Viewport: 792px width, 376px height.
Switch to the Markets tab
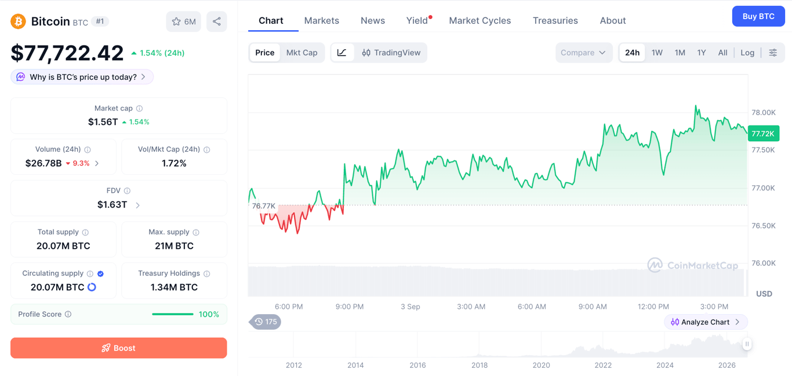point(322,20)
